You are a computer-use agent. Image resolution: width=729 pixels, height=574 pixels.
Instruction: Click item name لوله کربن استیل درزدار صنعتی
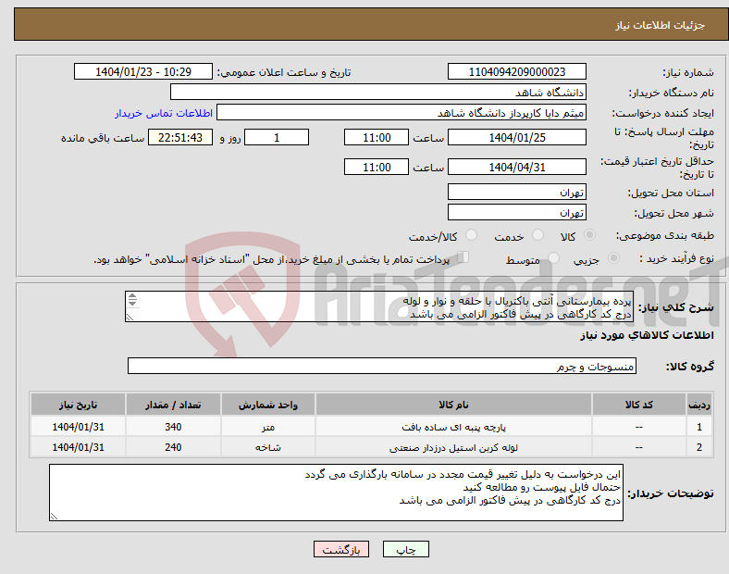(x=453, y=447)
